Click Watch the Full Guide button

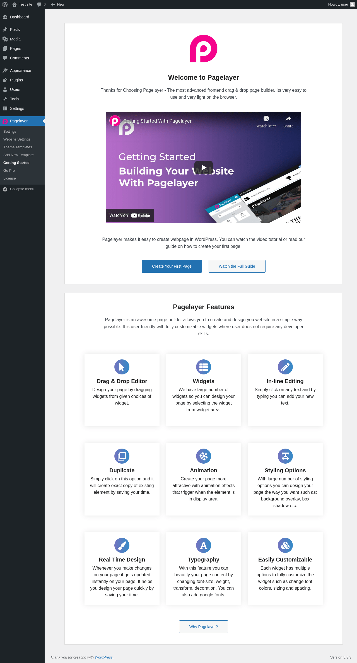pos(237,266)
